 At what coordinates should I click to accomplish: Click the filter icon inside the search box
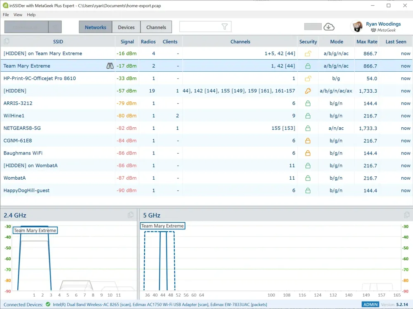pyautogui.click(x=224, y=26)
